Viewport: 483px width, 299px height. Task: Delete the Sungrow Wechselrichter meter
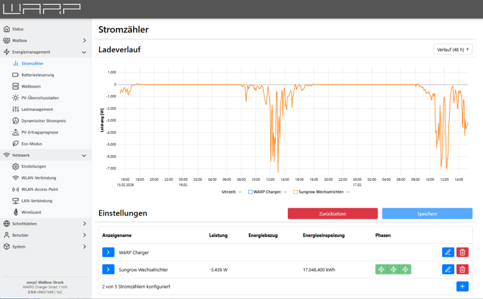pyautogui.click(x=462, y=269)
